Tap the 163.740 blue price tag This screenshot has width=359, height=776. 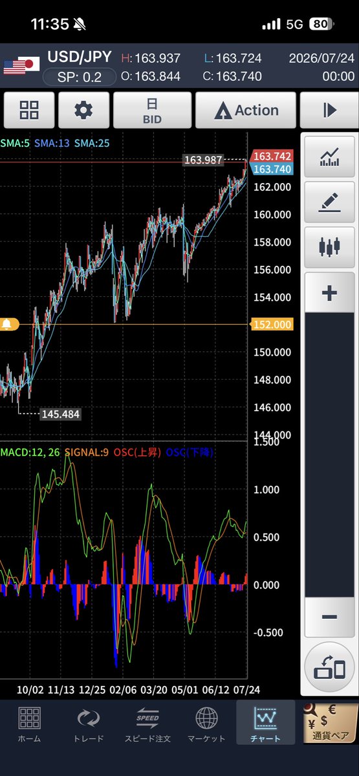tap(272, 169)
